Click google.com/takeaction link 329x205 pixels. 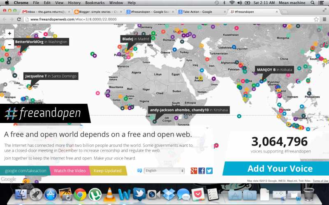point(25,171)
